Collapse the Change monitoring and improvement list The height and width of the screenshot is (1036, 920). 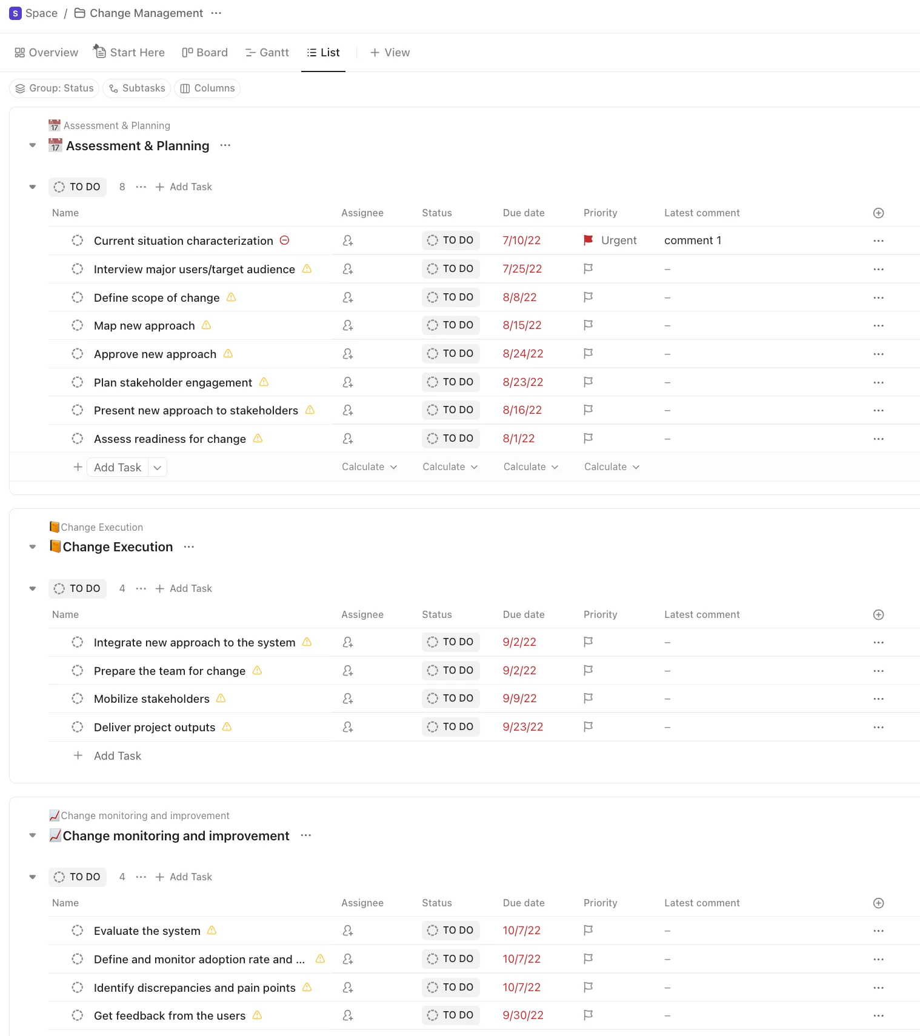tap(33, 835)
